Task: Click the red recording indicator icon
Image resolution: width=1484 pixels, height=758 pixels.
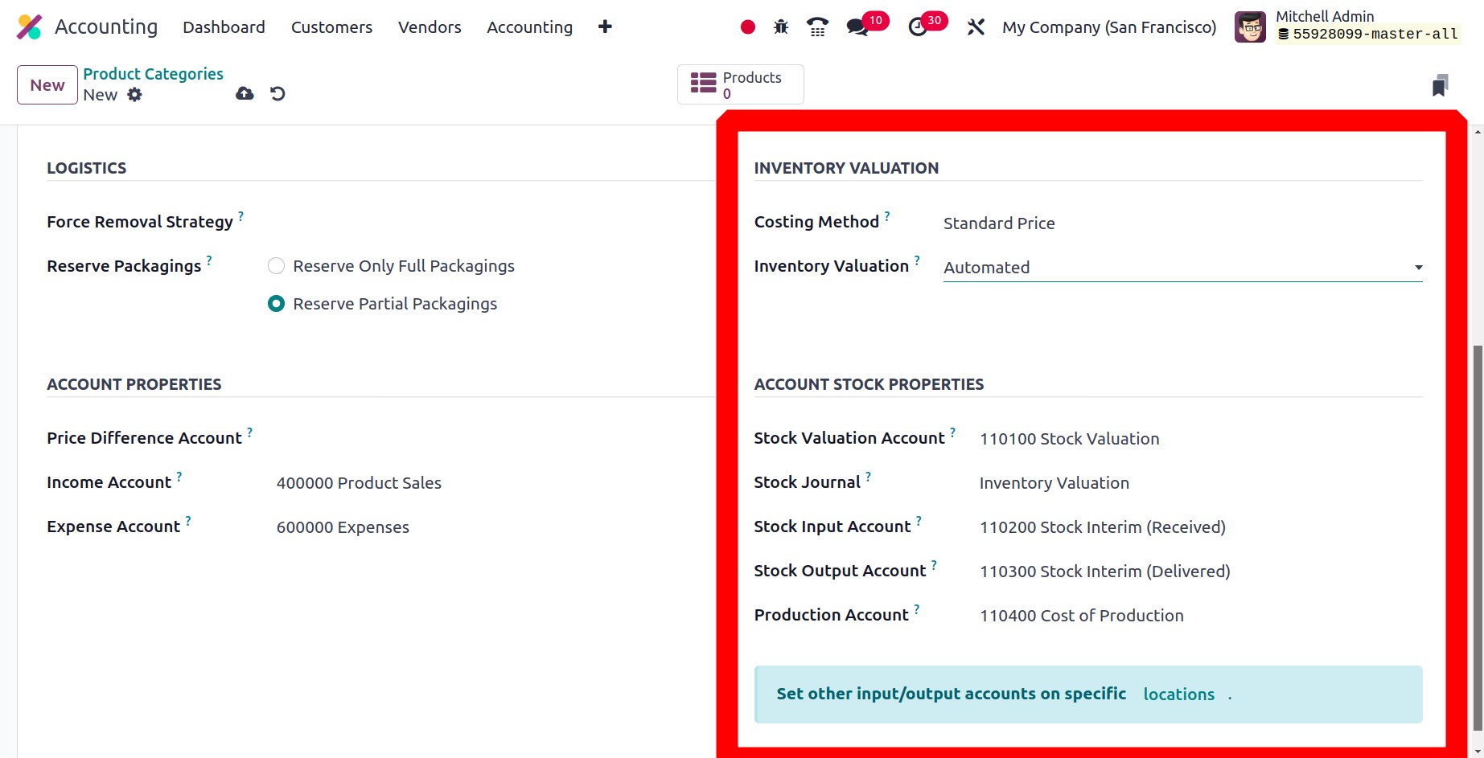Action: pos(747,27)
